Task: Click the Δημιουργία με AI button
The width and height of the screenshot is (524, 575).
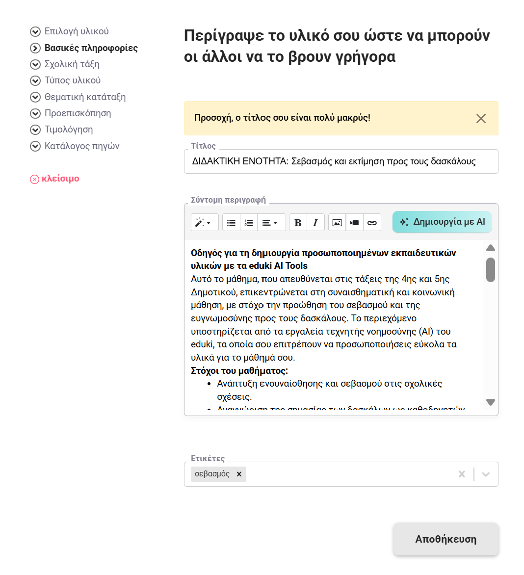Action: (442, 222)
